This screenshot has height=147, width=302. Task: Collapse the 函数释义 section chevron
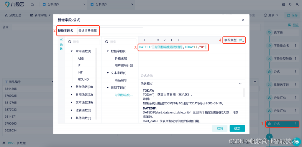point(240,84)
